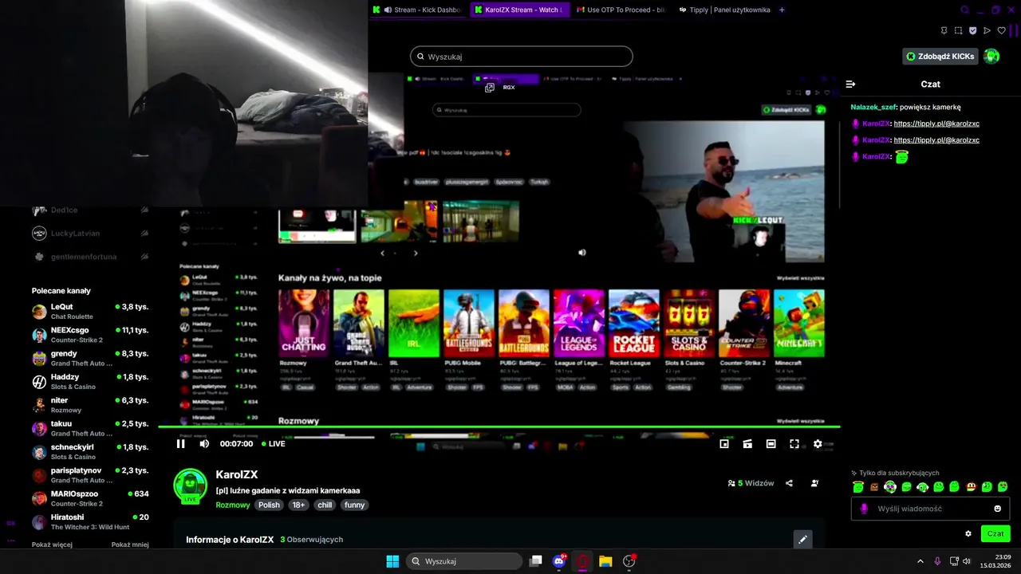Open the NEEXcsgo recommended channel

tap(90, 335)
